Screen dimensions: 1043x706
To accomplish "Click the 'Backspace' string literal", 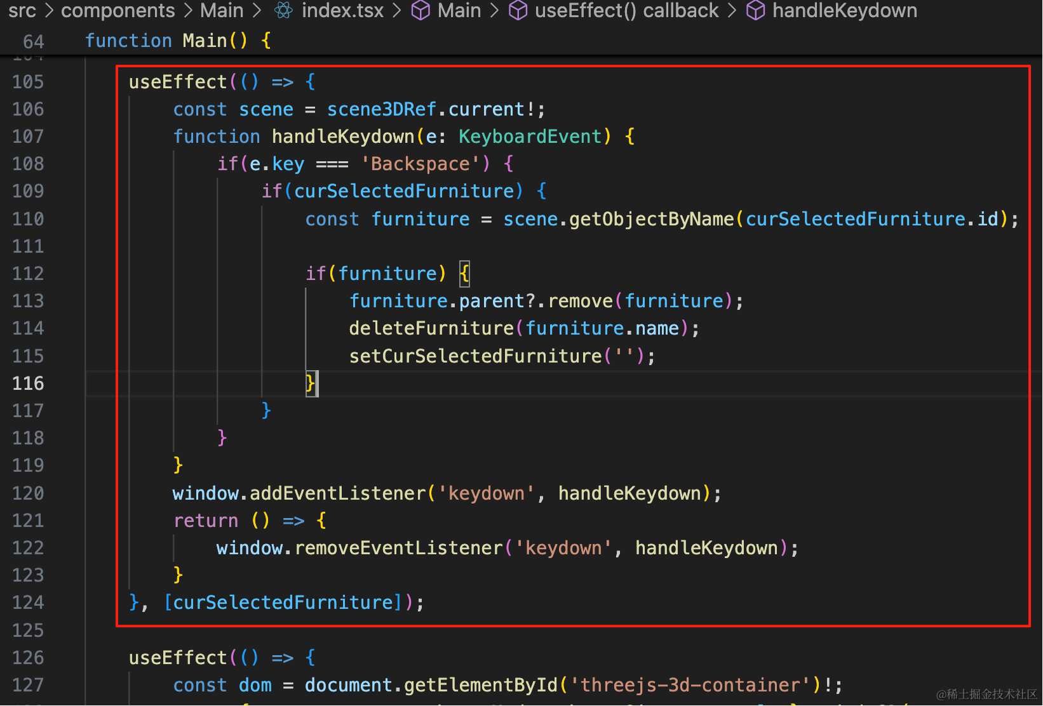I will coord(421,164).
